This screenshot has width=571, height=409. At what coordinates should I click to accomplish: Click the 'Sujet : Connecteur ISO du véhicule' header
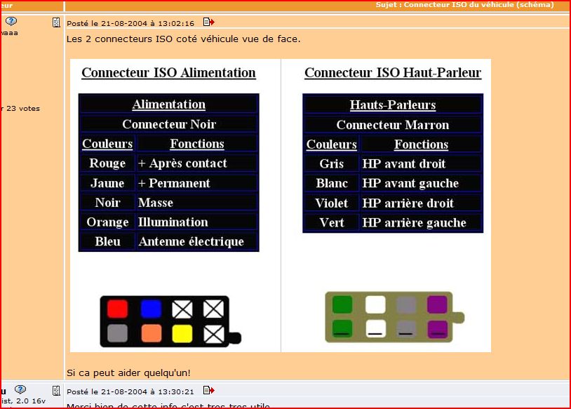pos(464,5)
